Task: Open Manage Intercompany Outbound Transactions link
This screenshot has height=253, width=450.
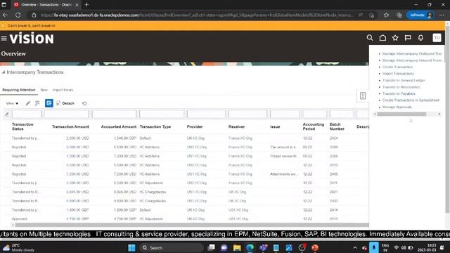Action: click(412, 53)
